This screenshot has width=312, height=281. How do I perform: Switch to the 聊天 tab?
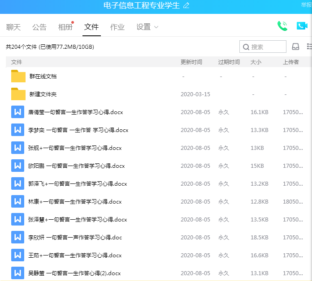(x=13, y=27)
